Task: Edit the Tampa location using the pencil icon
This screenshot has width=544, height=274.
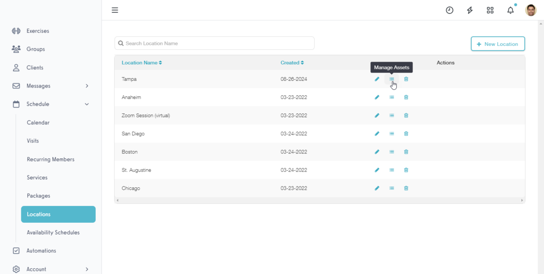Action: click(377, 79)
